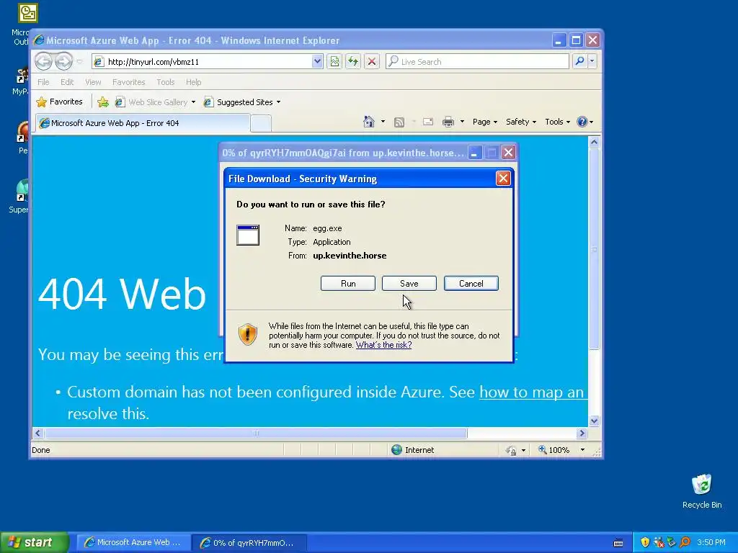Switch to Microsoft Azure Web taskbar button
Screen dimensions: 738x553
133,543
